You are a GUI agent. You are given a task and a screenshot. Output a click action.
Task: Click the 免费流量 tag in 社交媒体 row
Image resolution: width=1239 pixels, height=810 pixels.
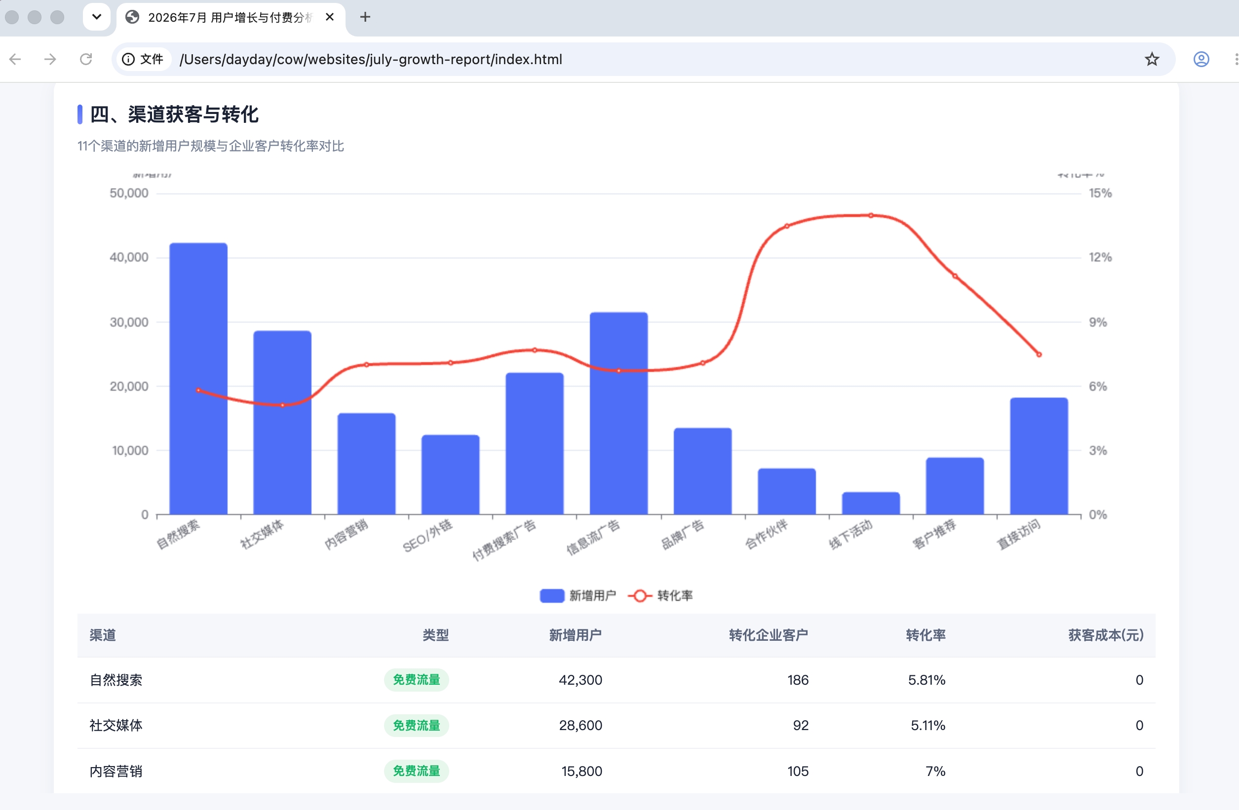(417, 725)
